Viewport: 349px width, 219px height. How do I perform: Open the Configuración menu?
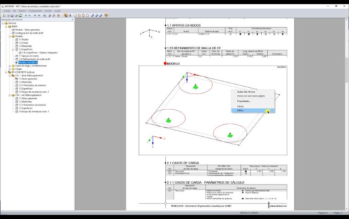click(x=35, y=11)
